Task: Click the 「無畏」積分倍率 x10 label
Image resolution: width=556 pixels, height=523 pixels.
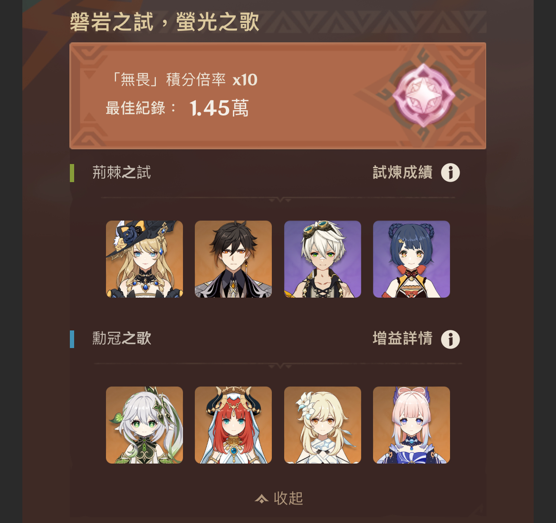Action: pyautogui.click(x=184, y=79)
